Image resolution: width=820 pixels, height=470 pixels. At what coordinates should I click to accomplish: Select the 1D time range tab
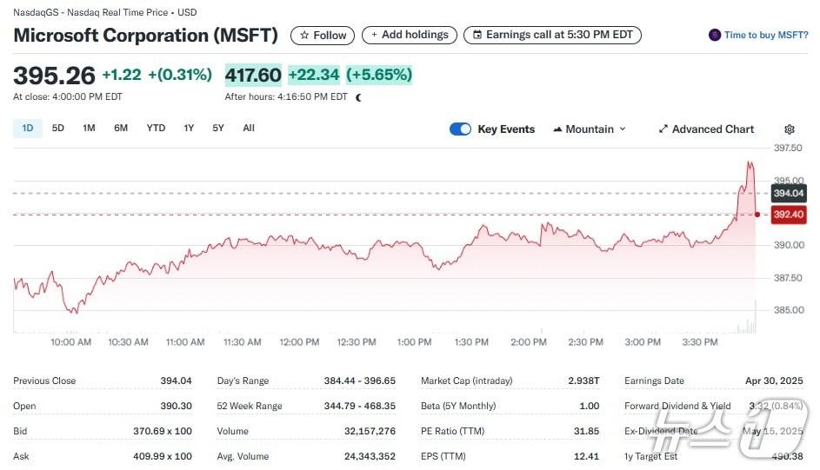coord(27,129)
